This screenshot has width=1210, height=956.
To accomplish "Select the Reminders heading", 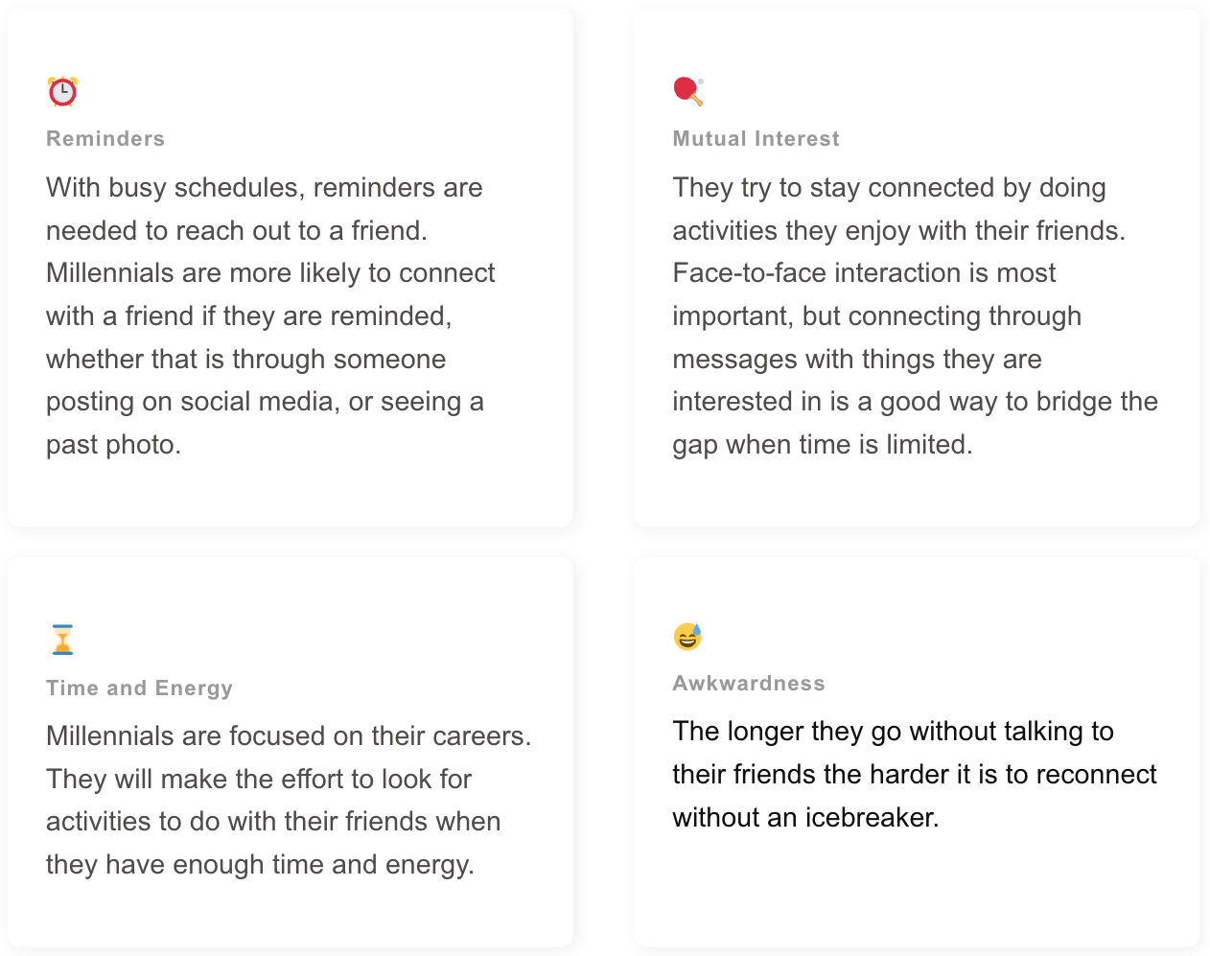I will 105,139.
